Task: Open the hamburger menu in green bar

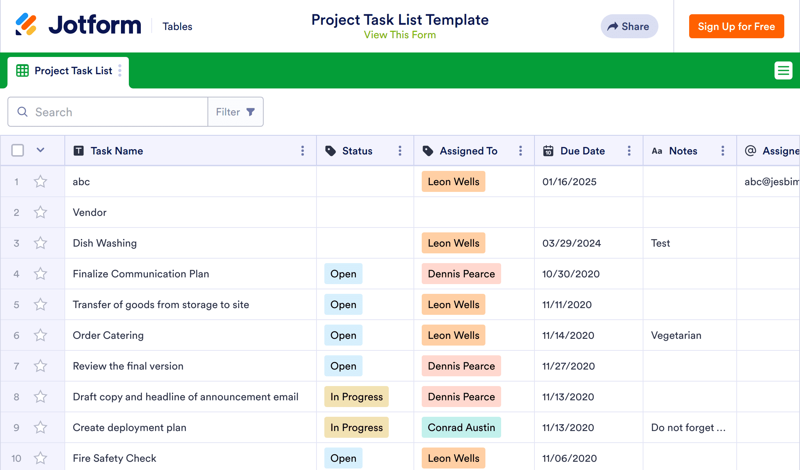Action: [x=783, y=70]
